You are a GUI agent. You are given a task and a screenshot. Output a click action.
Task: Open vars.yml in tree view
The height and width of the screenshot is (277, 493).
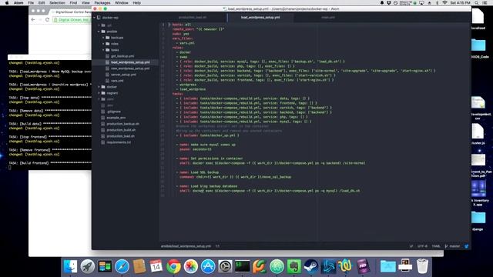117,81
